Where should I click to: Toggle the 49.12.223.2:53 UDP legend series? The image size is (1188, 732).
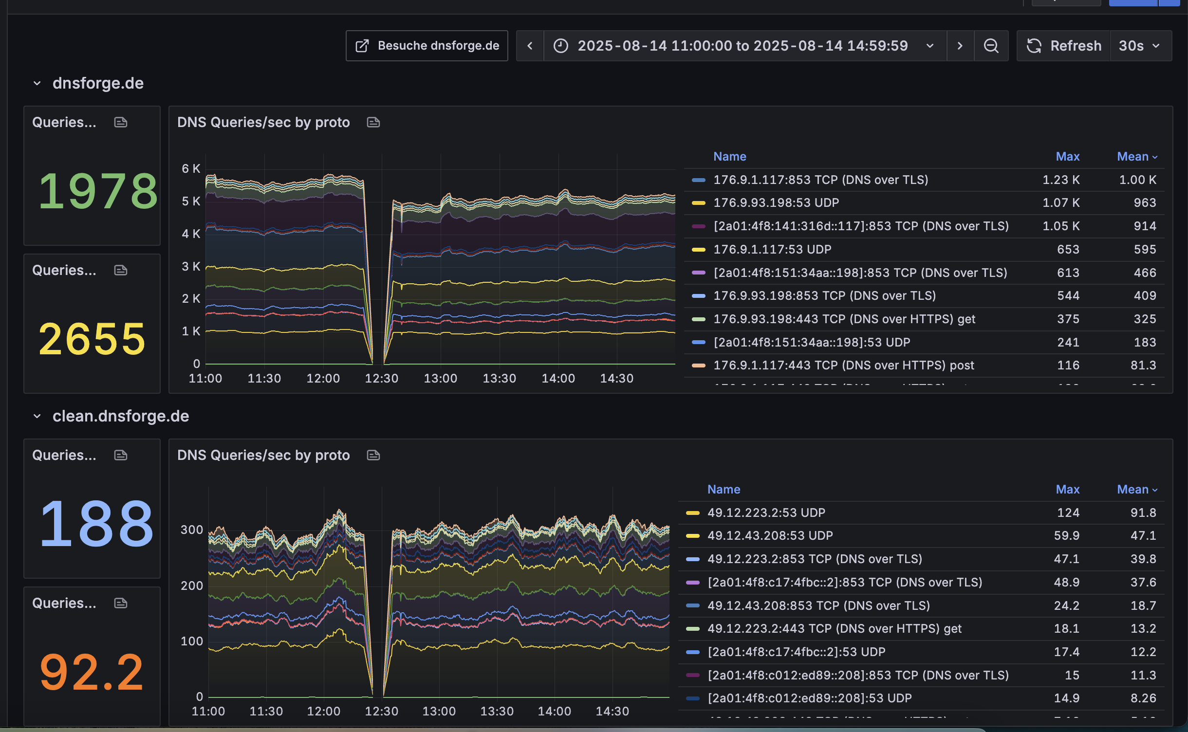pos(766,512)
